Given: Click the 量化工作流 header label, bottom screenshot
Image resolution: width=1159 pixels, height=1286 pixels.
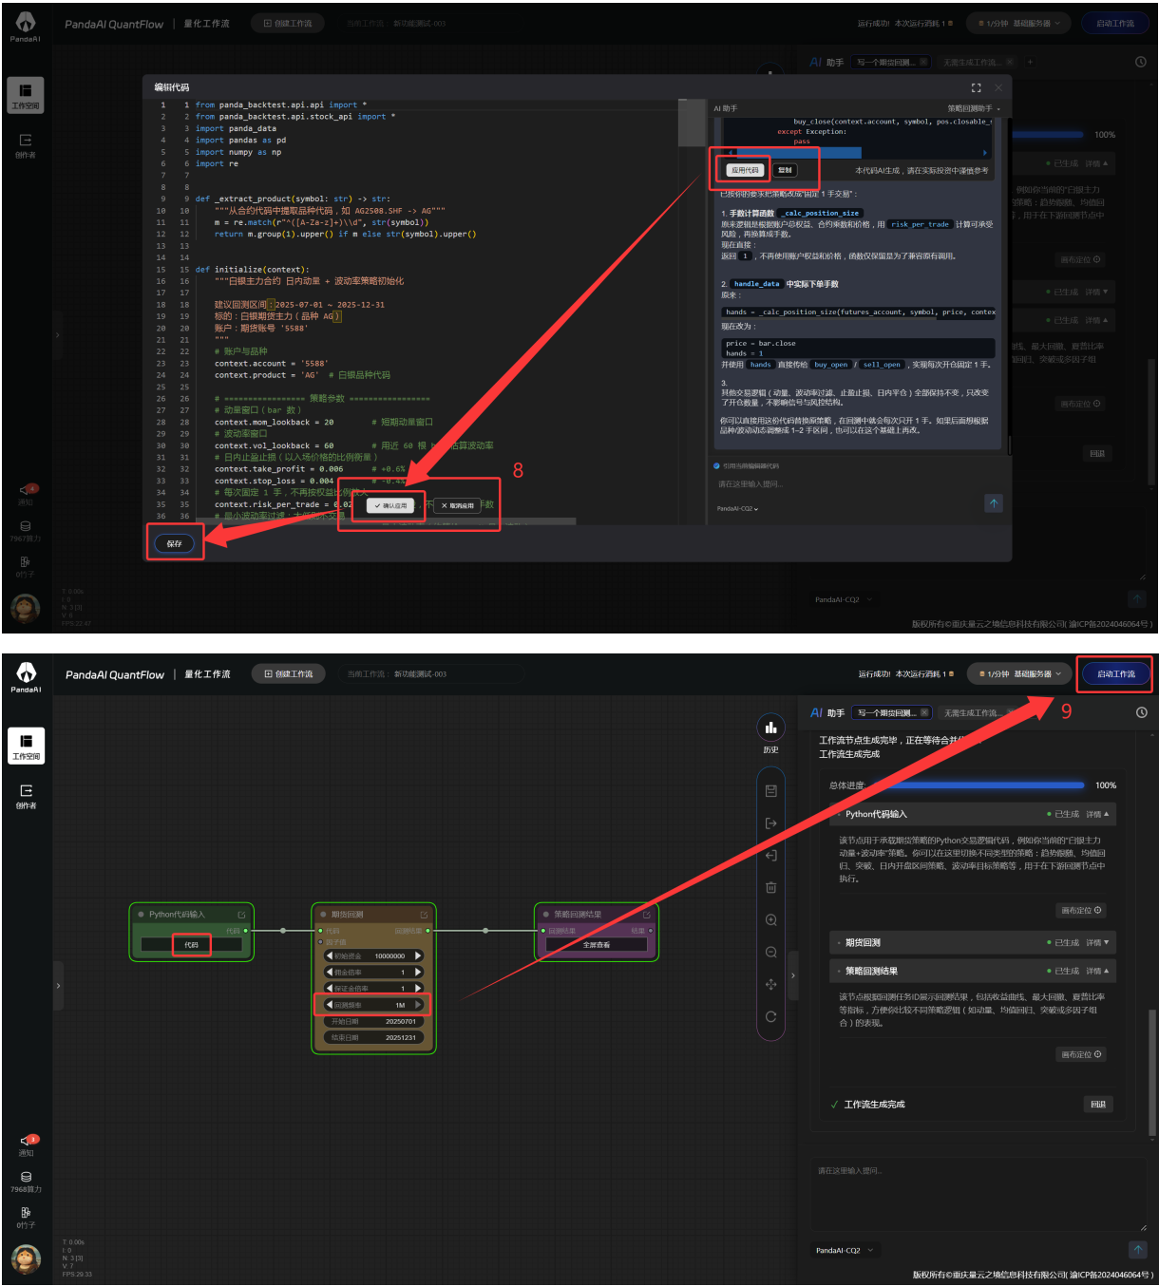Looking at the screenshot, I should coord(207,673).
